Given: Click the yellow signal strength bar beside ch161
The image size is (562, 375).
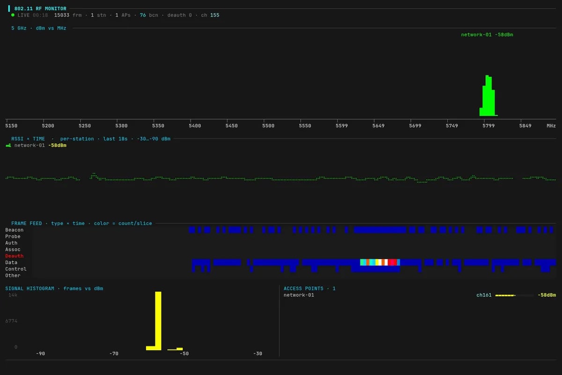Looking at the screenshot, I should (x=505, y=295).
